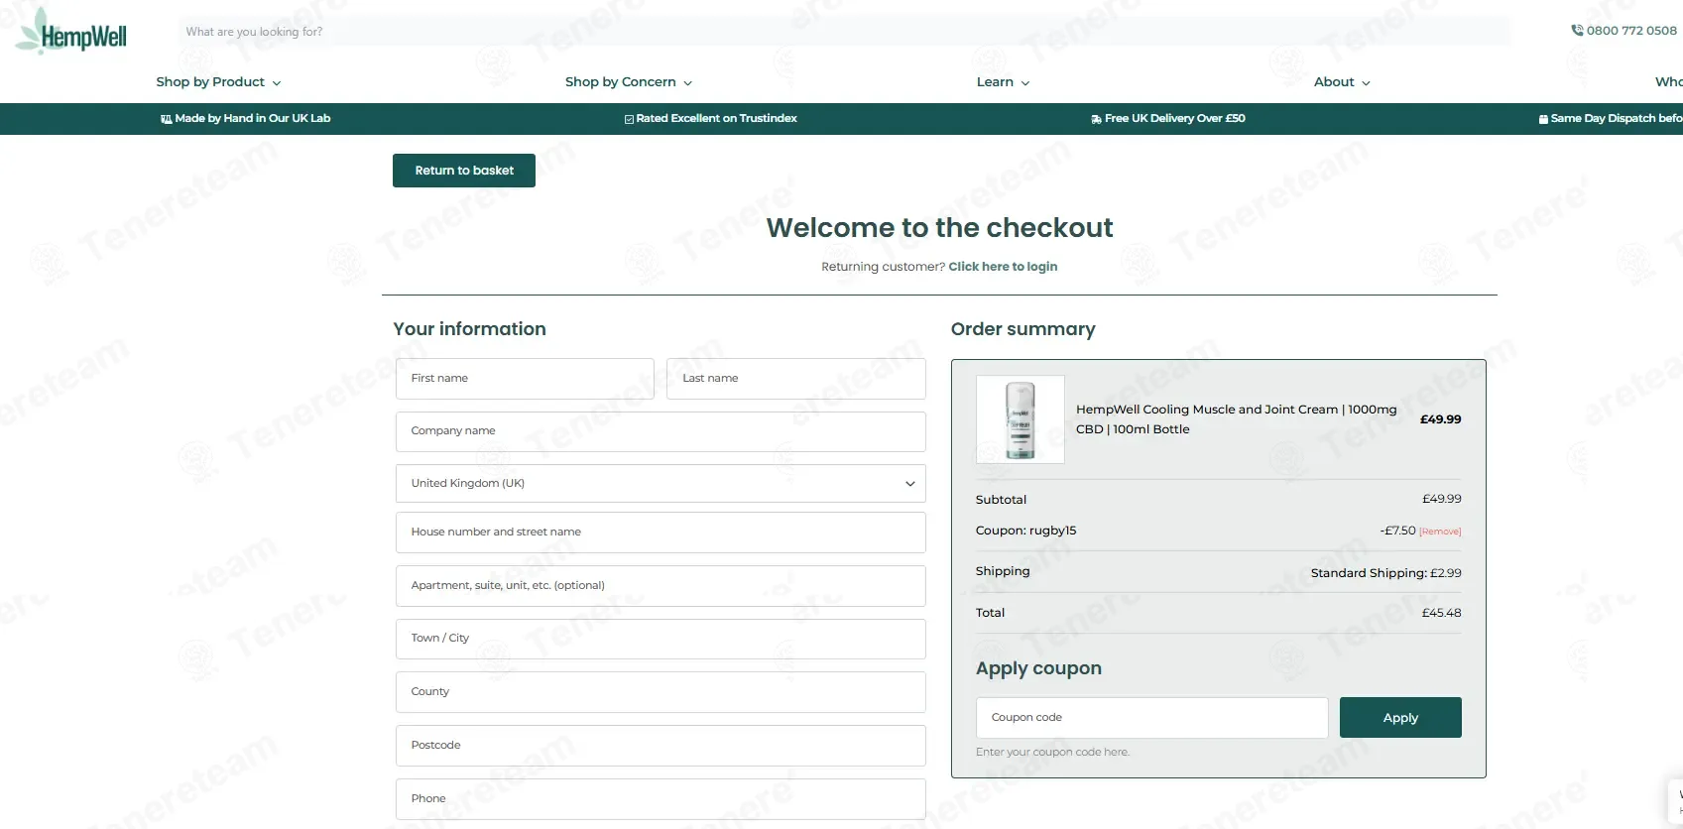
Task: Click the Order summary heading
Action: click(x=1023, y=329)
